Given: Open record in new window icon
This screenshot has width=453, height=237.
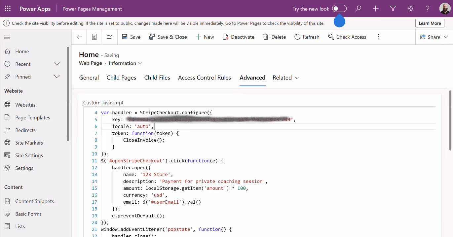Looking at the screenshot, I should [x=109, y=37].
